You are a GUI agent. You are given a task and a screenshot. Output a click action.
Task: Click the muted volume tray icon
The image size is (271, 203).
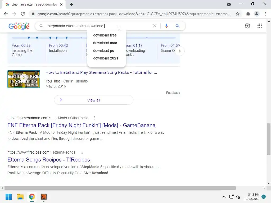[238, 197]
